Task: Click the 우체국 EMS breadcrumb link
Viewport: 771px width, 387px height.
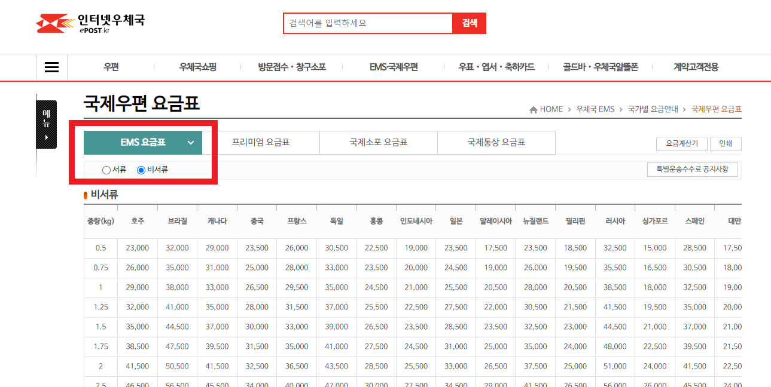Action: point(595,109)
